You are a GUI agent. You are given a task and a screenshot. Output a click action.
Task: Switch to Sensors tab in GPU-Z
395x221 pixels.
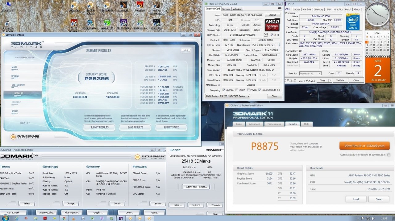point(226,9)
